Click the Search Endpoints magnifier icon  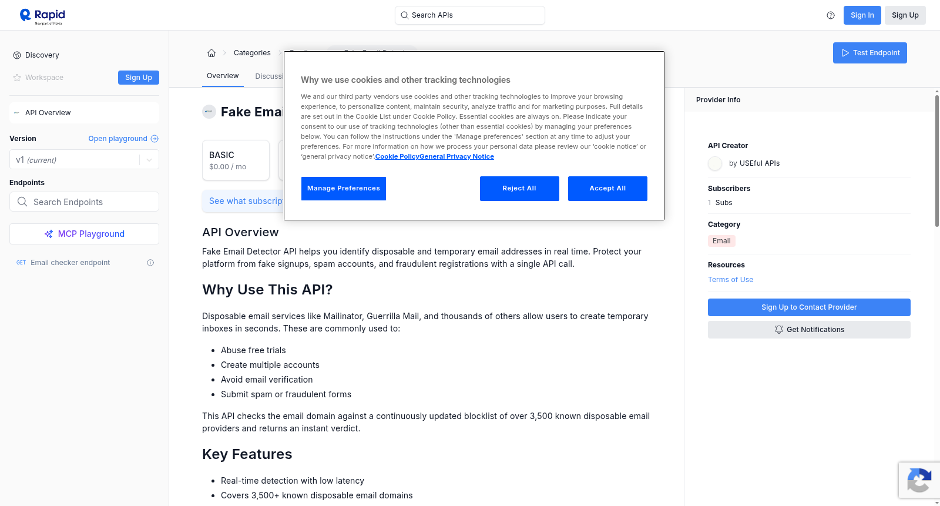tap(22, 202)
